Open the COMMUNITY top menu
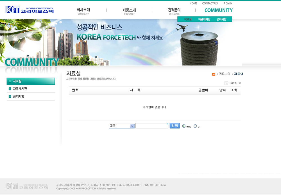 coord(218,10)
